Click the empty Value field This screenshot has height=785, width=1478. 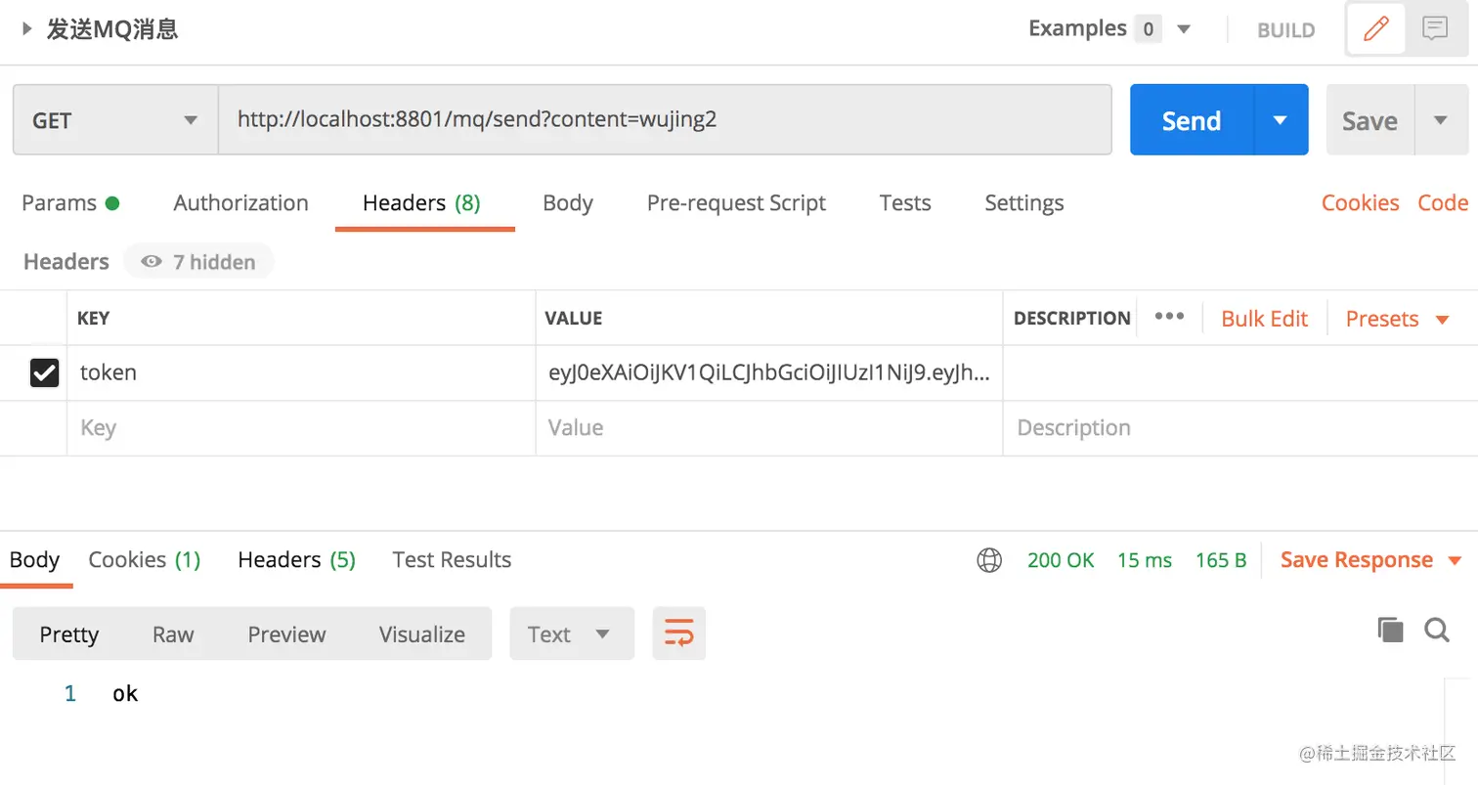click(x=769, y=428)
